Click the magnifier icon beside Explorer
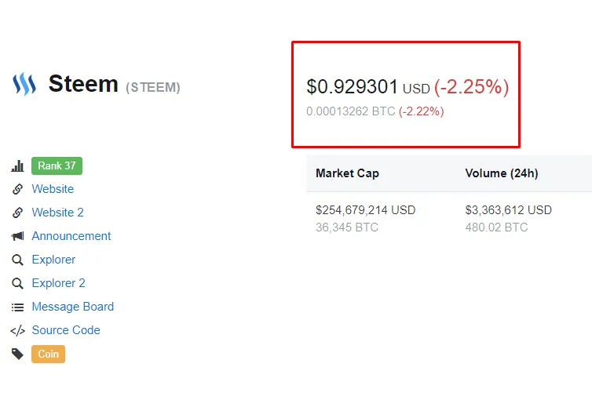This screenshot has height=411, width=592. point(17,260)
